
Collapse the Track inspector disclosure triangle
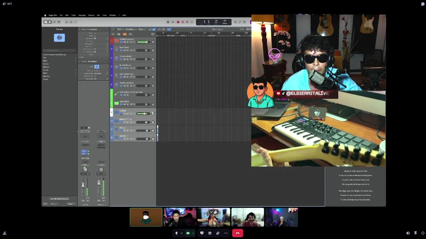pyautogui.click(x=80, y=61)
